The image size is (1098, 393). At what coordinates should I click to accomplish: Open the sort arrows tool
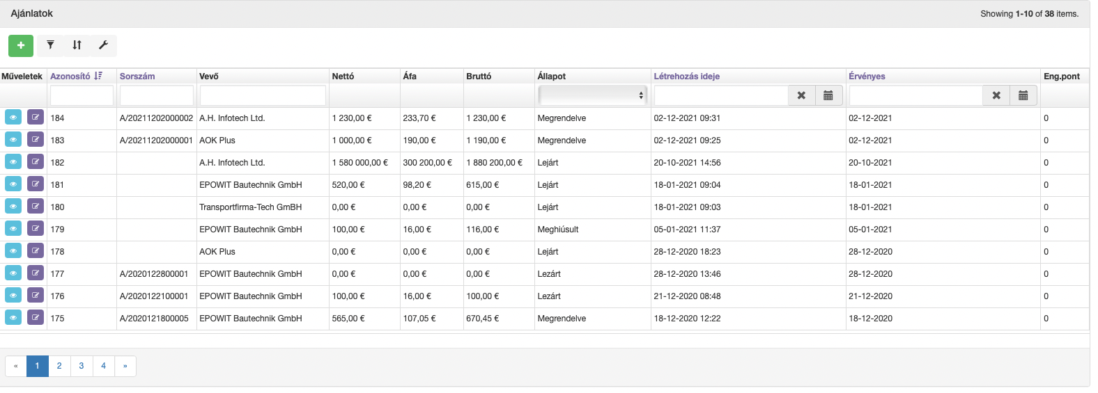coord(77,45)
